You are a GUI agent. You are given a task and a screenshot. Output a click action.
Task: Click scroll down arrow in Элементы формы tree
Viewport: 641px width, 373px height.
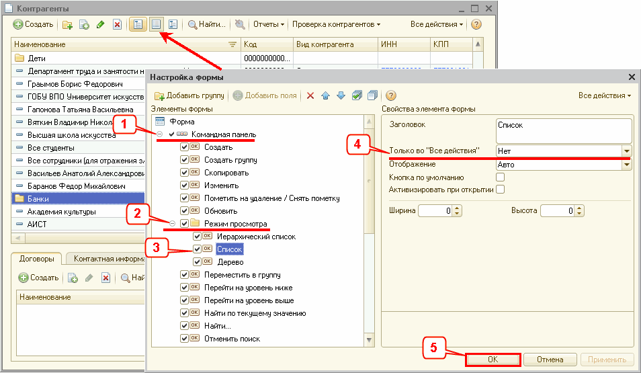tap(369, 340)
